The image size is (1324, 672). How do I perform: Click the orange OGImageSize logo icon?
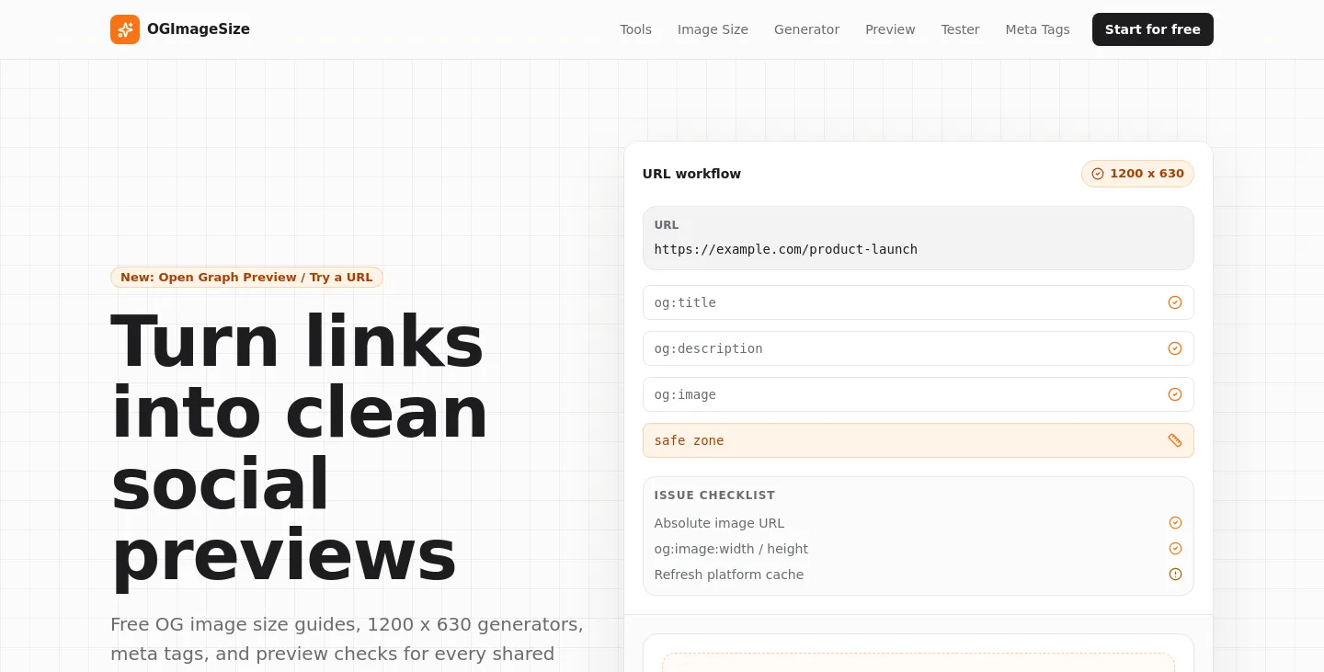tap(125, 29)
